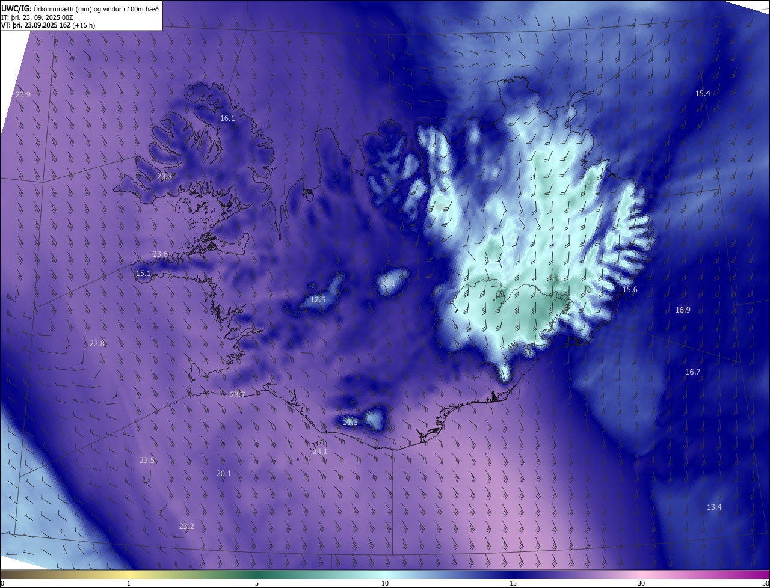Viewport: 770px width, 588px height.
Task: Click the 16.1 precipitable water value
Action: click(227, 118)
